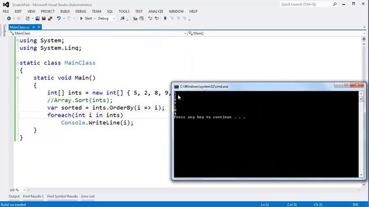Click the cmd window scrollbar thumb
The height and width of the screenshot is (207, 369).
tap(362, 99)
